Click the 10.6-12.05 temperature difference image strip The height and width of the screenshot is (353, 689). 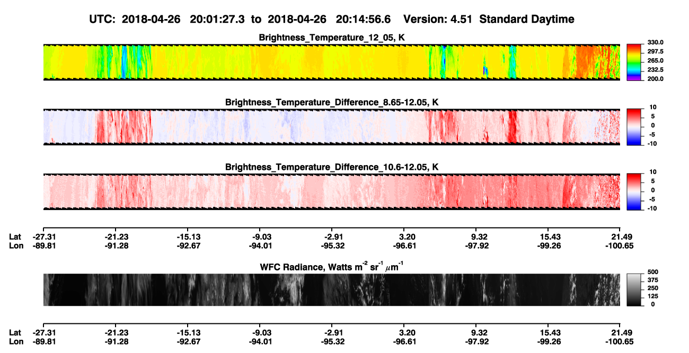tap(331, 192)
